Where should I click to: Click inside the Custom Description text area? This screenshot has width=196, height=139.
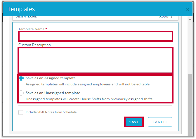coord(96,60)
